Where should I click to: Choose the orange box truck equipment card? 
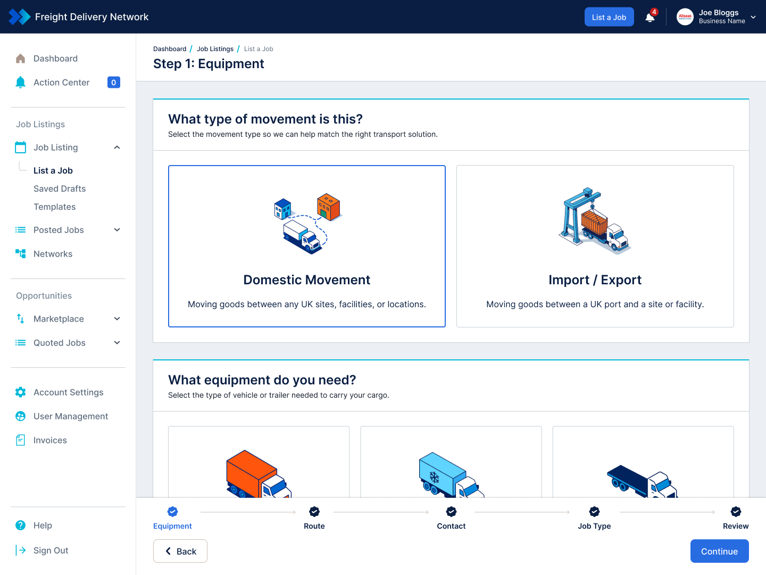pyautogui.click(x=259, y=462)
